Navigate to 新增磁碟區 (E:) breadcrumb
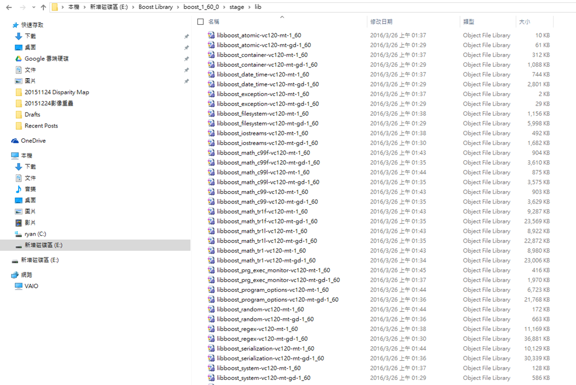Image resolution: width=576 pixels, height=385 pixels. coord(109,7)
